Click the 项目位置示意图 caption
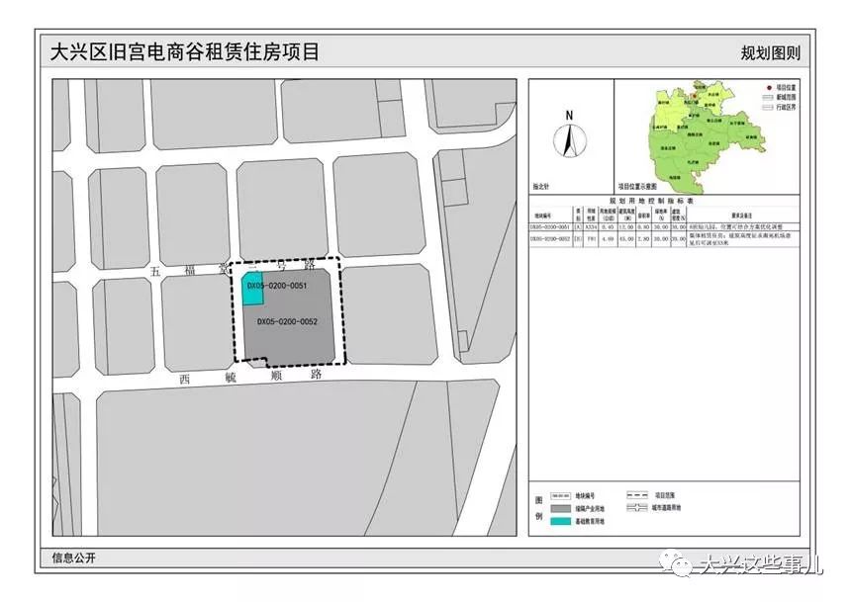Screen dimensions: 851x602 point(637,187)
